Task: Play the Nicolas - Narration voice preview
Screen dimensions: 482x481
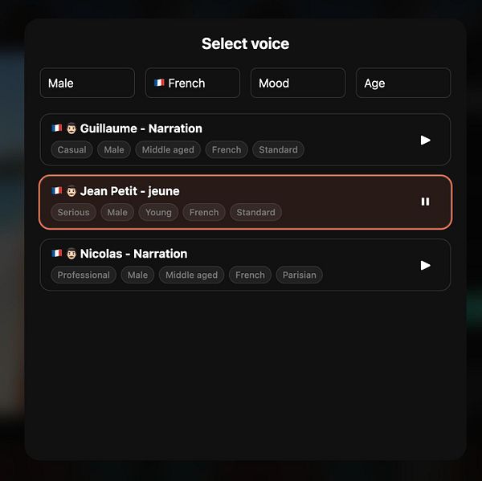Action: click(425, 265)
